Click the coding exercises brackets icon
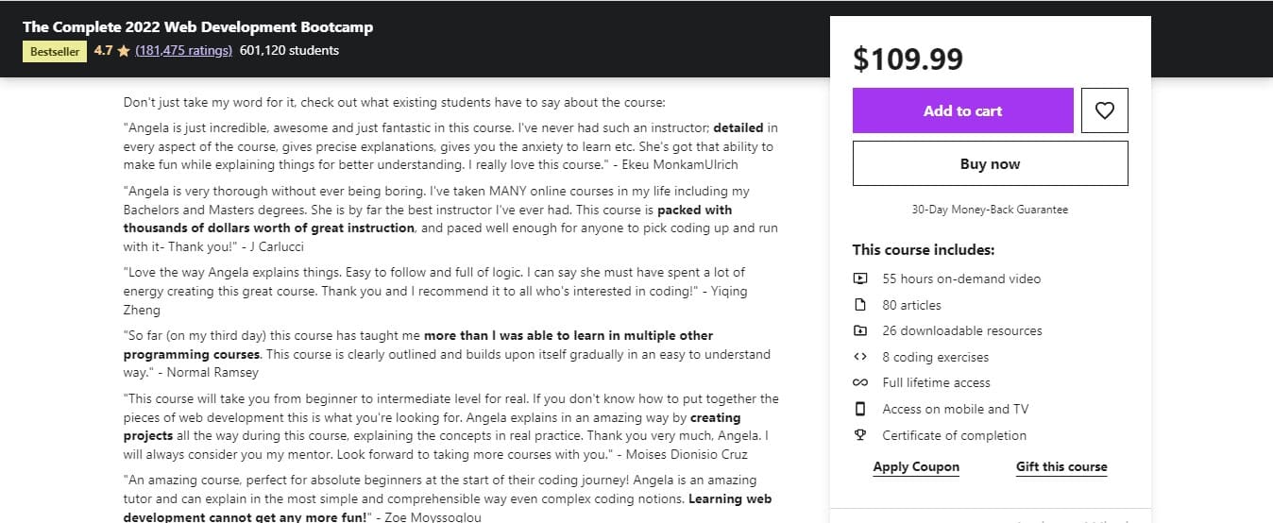The image size is (1273, 523). pos(860,357)
